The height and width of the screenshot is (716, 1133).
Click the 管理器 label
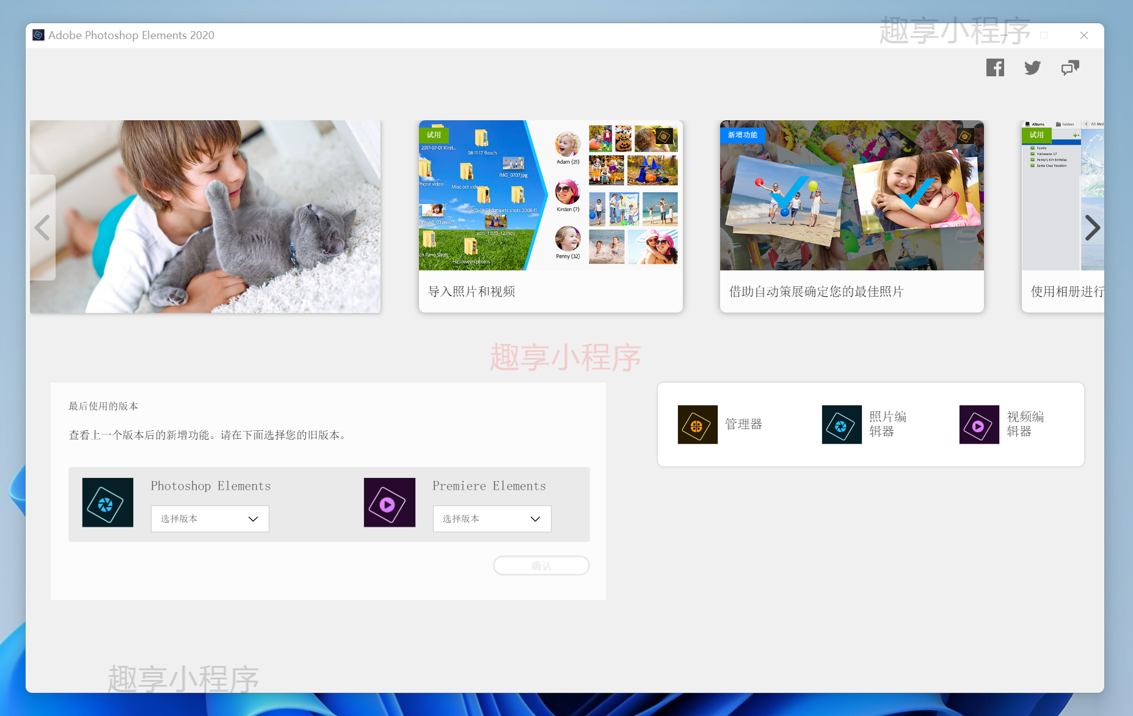pyautogui.click(x=743, y=424)
